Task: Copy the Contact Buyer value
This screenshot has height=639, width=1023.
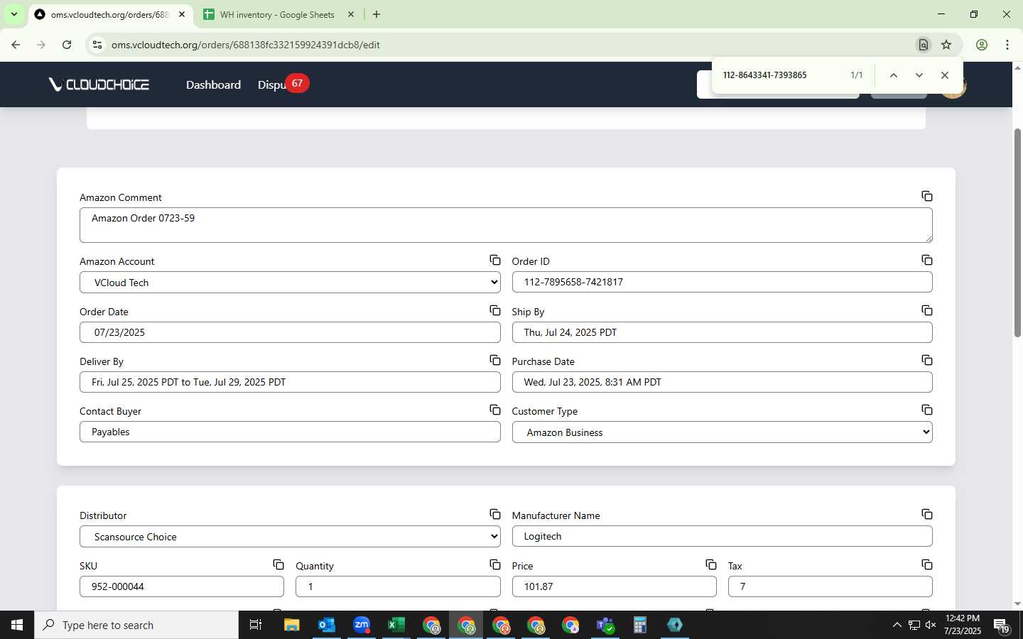Action: point(495,410)
